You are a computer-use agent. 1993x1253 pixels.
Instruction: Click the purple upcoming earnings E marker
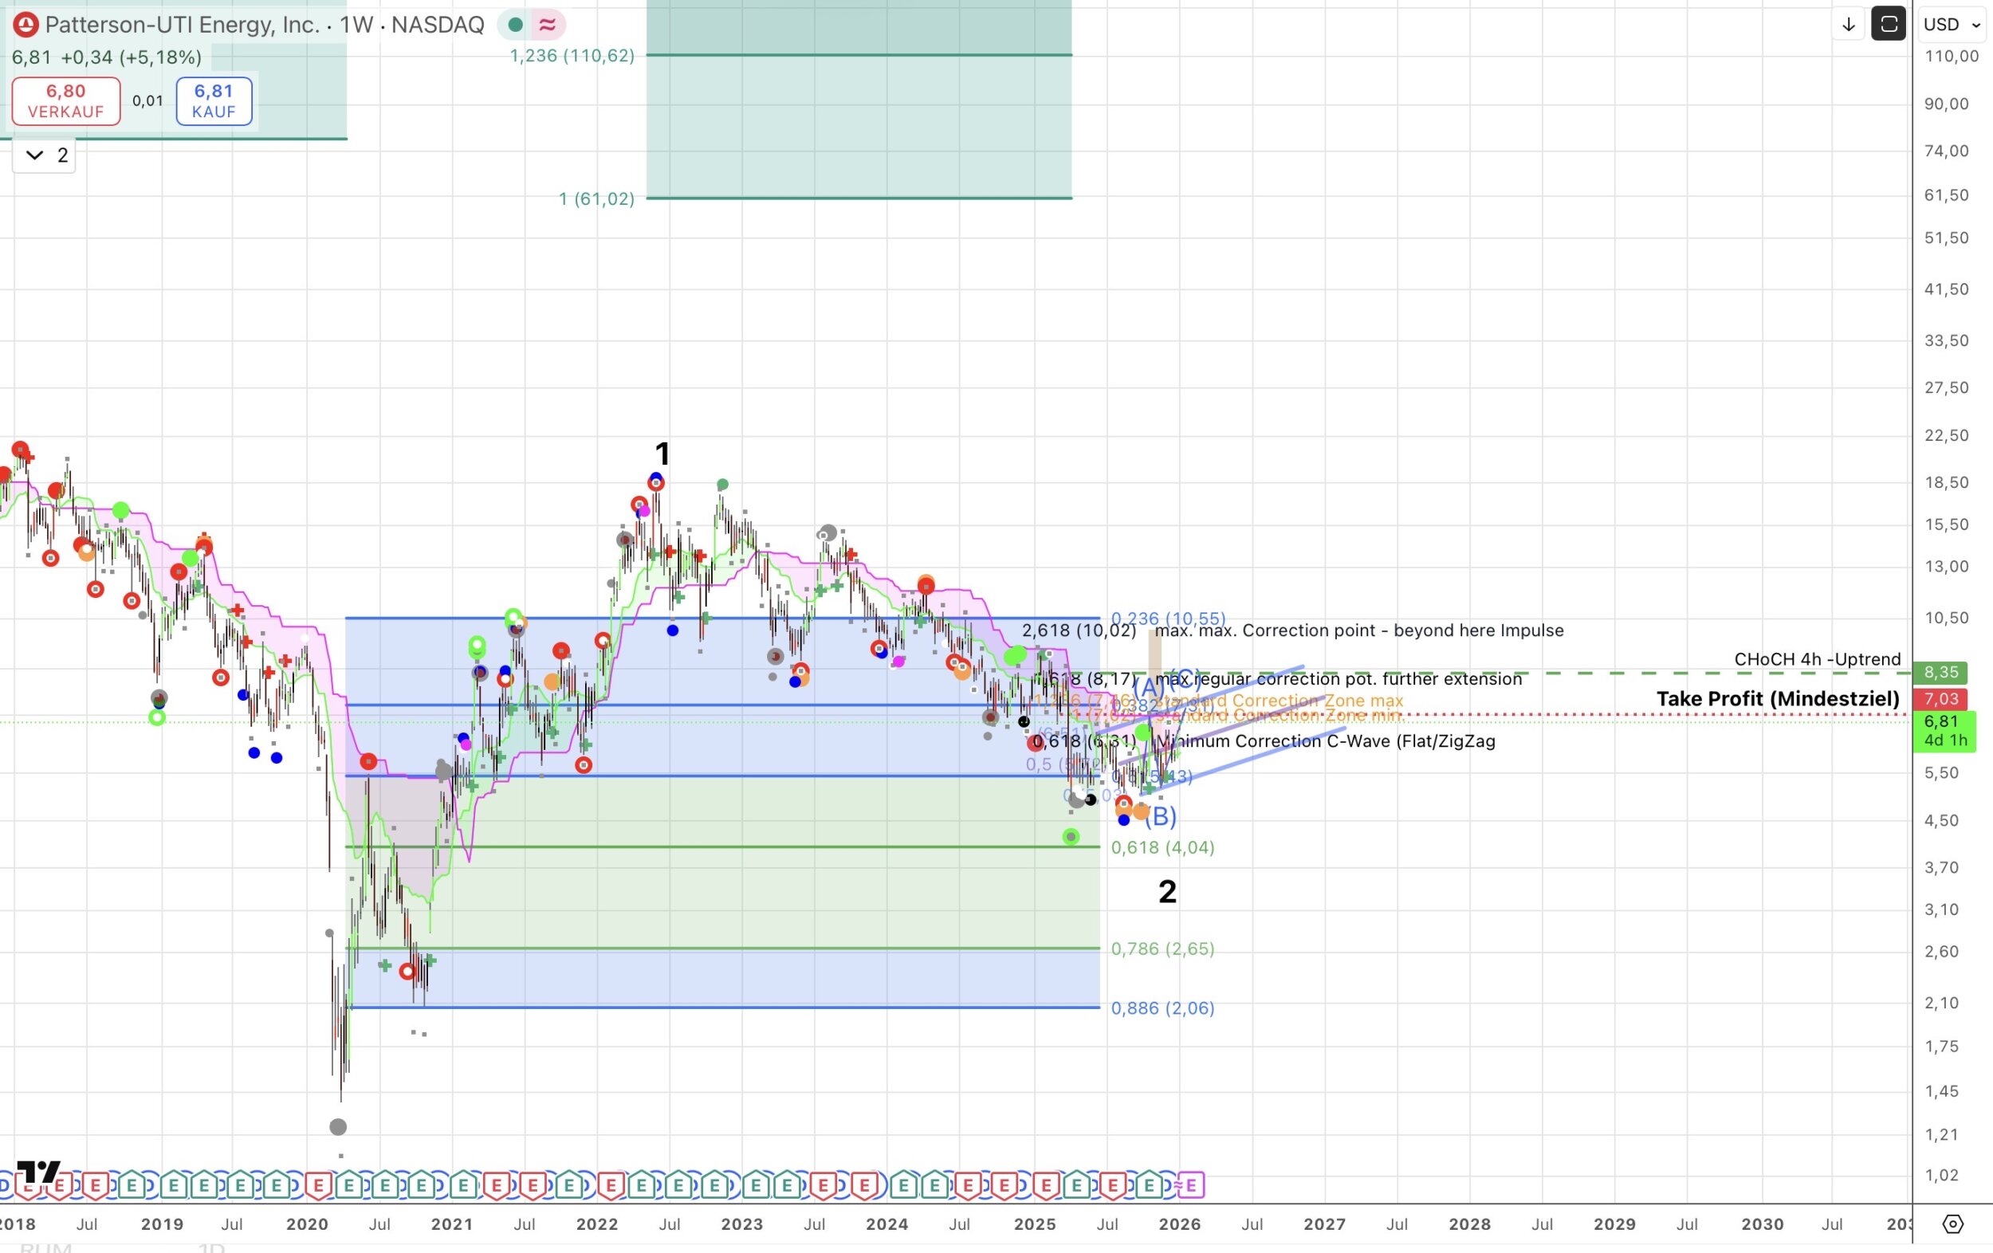1190,1186
